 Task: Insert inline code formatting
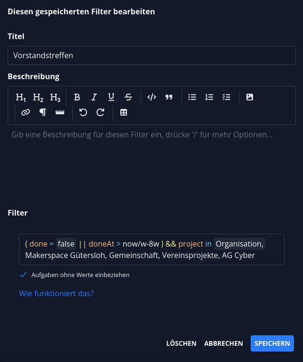[x=152, y=97]
